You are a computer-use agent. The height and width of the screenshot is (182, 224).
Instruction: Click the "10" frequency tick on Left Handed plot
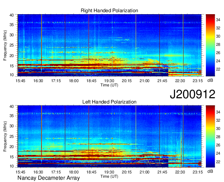point(12,166)
